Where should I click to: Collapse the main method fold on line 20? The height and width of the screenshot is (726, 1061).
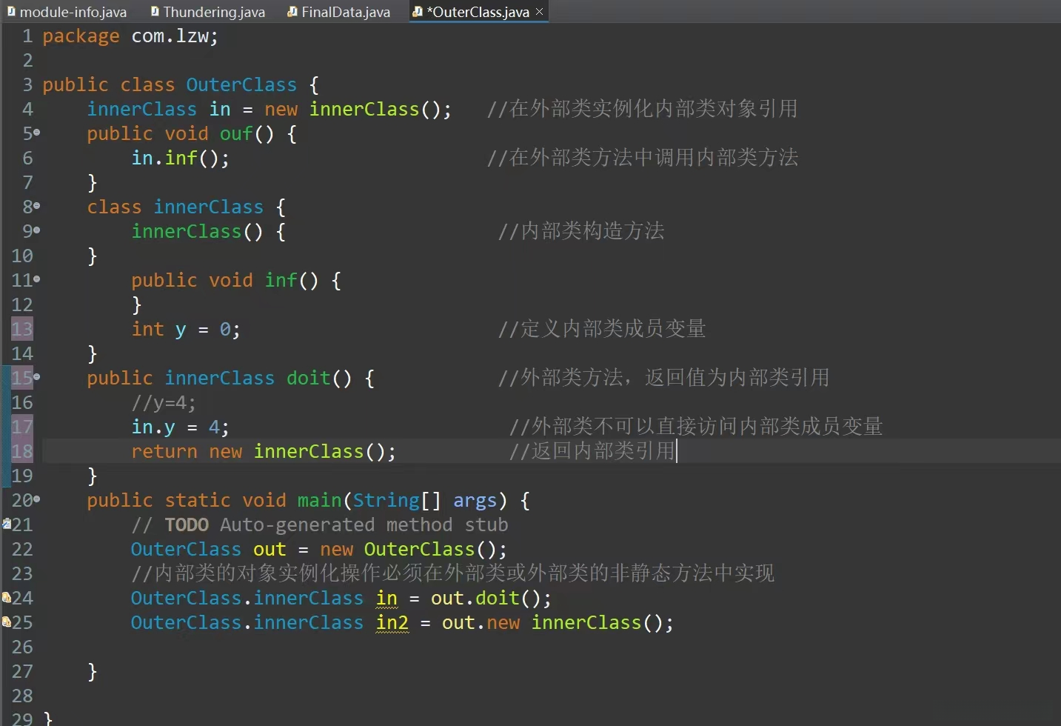tap(37, 499)
